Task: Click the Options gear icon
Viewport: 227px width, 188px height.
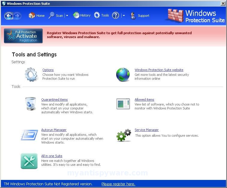Action: point(31,74)
